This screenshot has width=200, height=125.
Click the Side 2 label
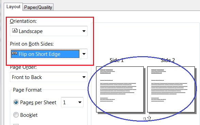click(x=168, y=60)
